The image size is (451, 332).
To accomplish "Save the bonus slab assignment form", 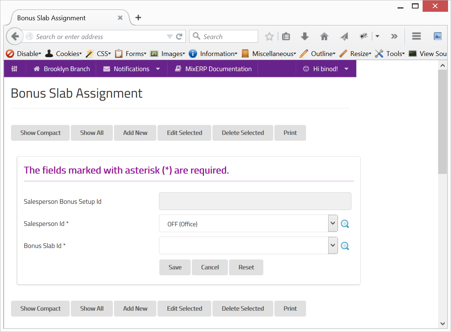I will 175,268.
